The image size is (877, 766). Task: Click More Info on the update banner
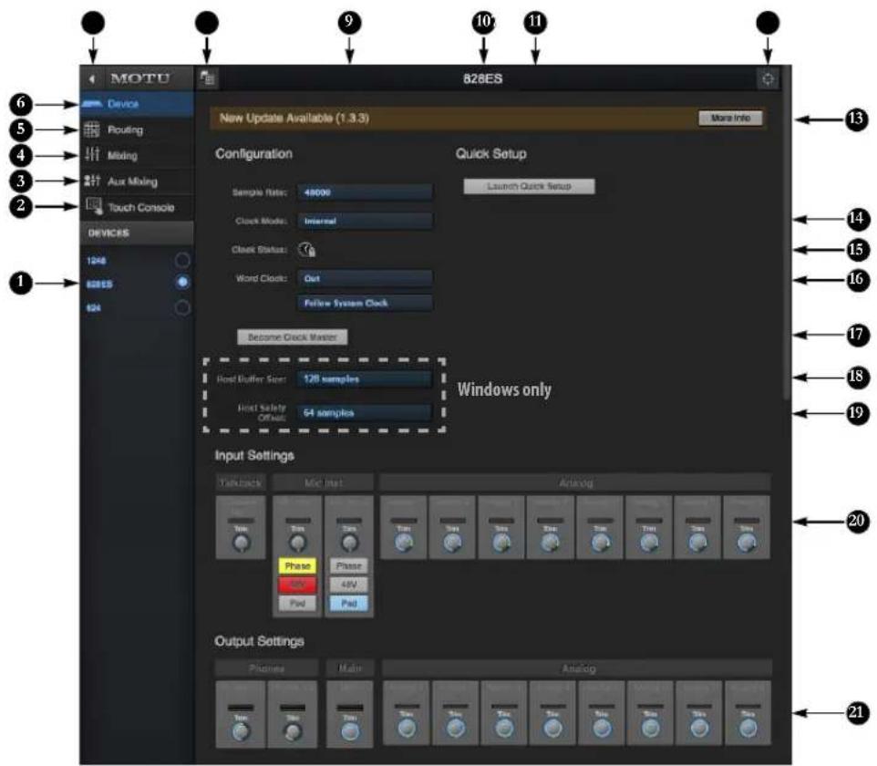tap(730, 118)
